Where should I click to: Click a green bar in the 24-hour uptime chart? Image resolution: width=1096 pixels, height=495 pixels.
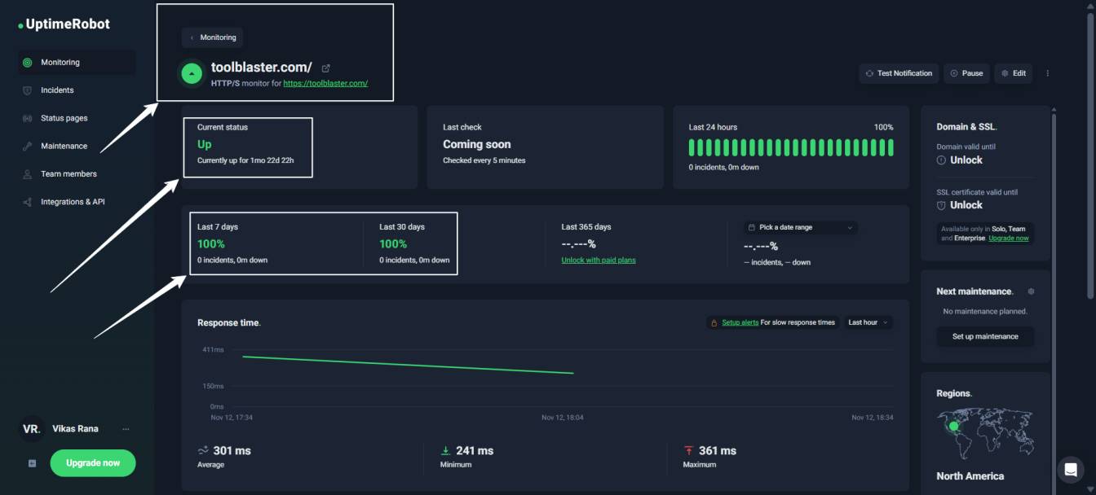coord(791,147)
